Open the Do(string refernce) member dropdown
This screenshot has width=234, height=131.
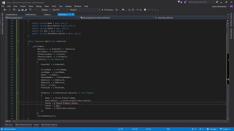192,18
